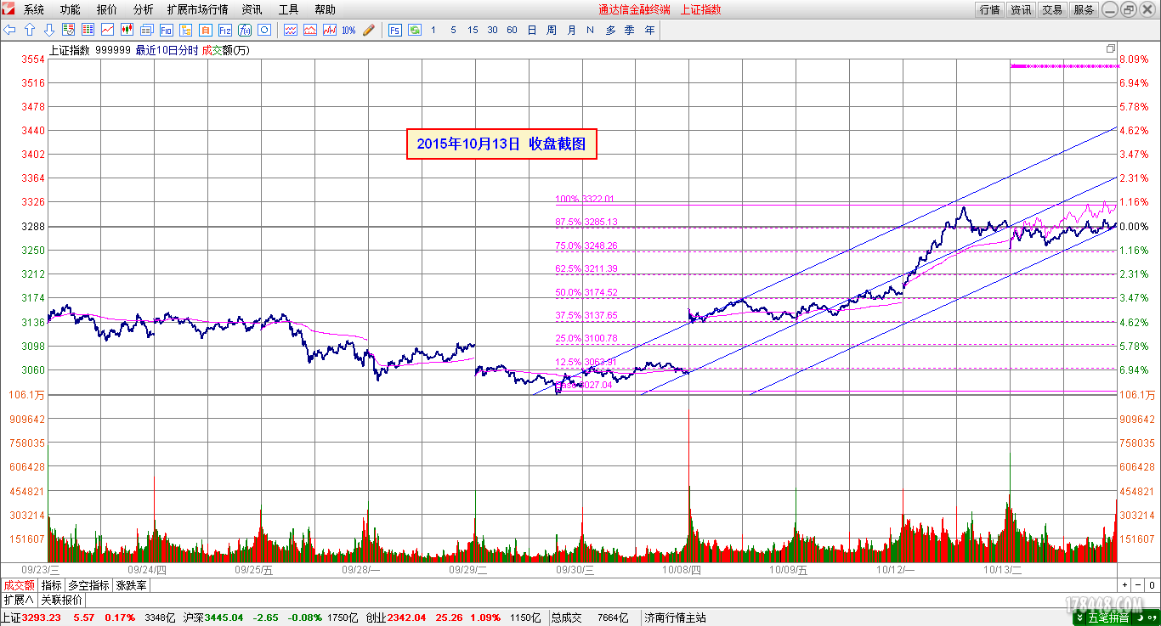1161x626 pixels.
Task: Select the 周 weekly period
Action: [552, 30]
